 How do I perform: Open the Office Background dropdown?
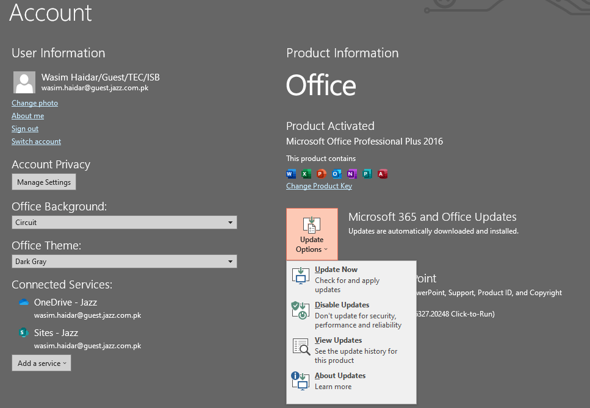tap(124, 223)
